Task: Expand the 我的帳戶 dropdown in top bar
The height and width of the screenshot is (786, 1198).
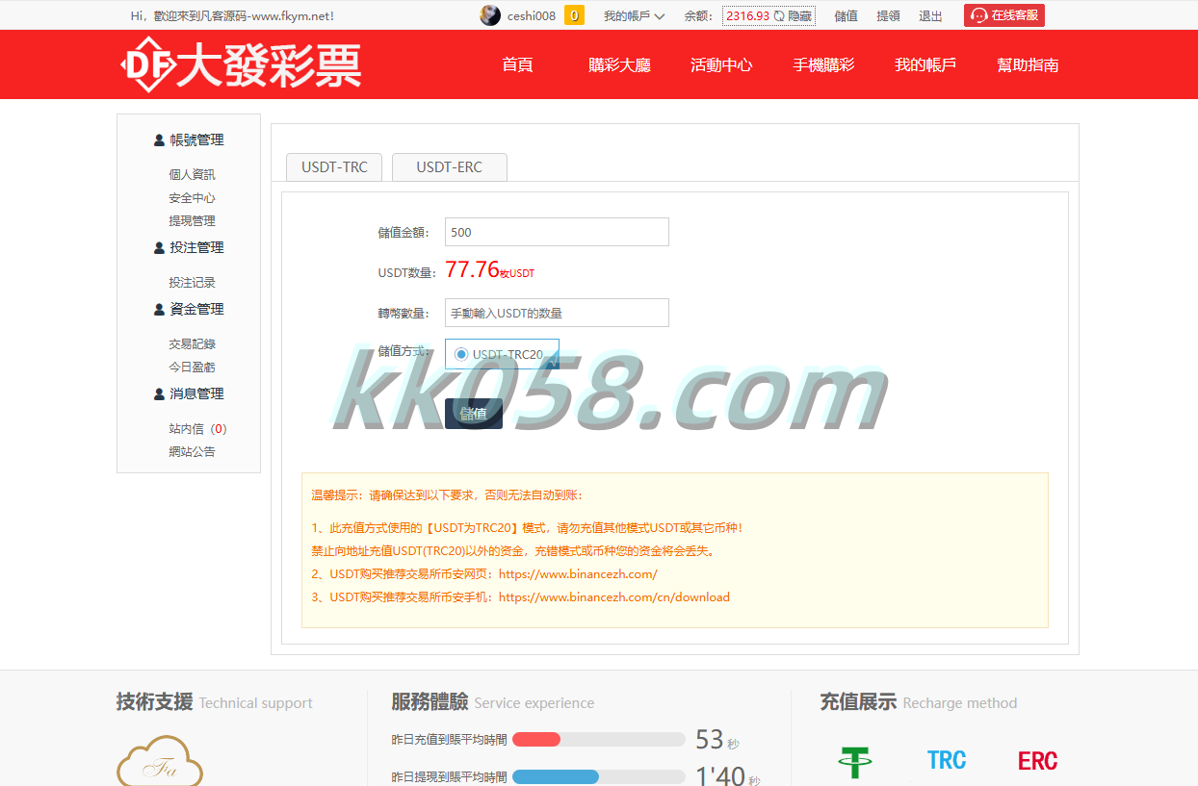Action: point(634,15)
